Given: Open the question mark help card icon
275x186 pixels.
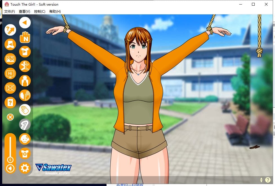Looking at the screenshot, I should point(10,103).
